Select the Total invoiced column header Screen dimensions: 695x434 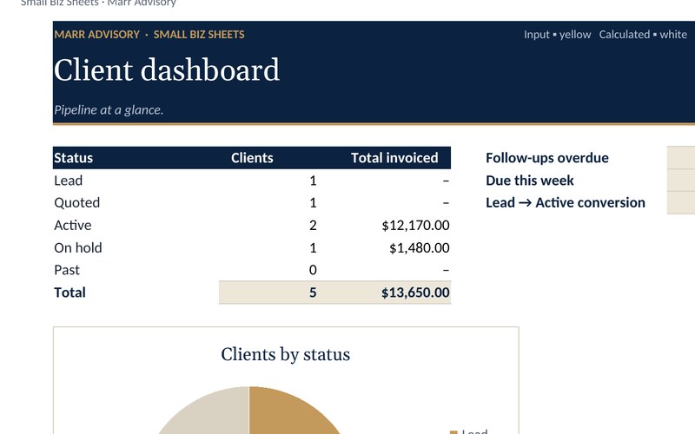point(394,158)
